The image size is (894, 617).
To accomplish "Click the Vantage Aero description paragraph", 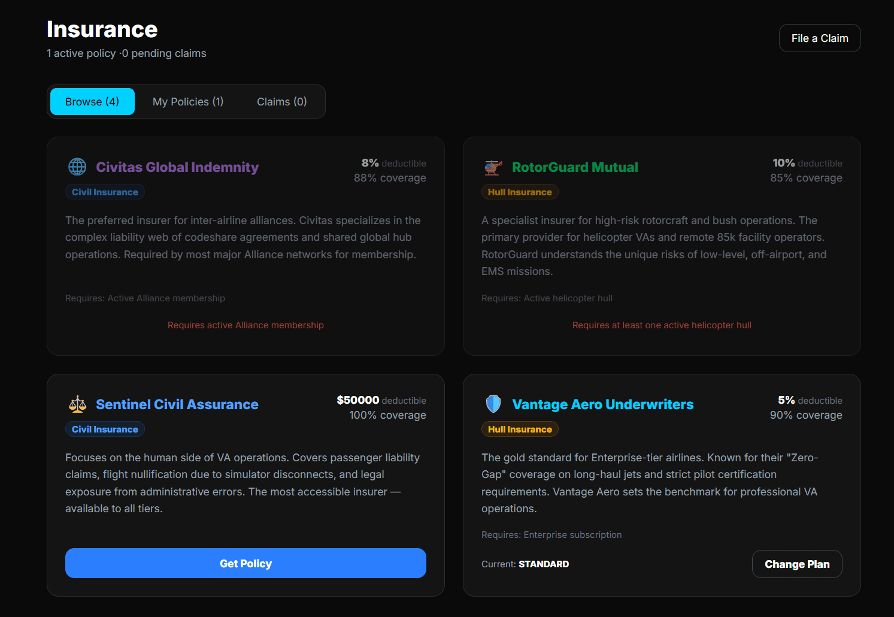I will coord(650,483).
